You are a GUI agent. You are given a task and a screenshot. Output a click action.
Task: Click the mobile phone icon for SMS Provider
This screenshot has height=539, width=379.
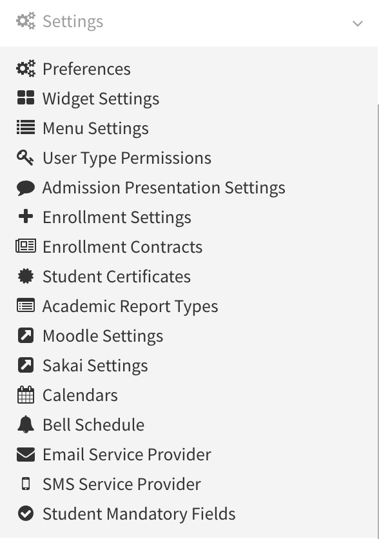(x=26, y=484)
